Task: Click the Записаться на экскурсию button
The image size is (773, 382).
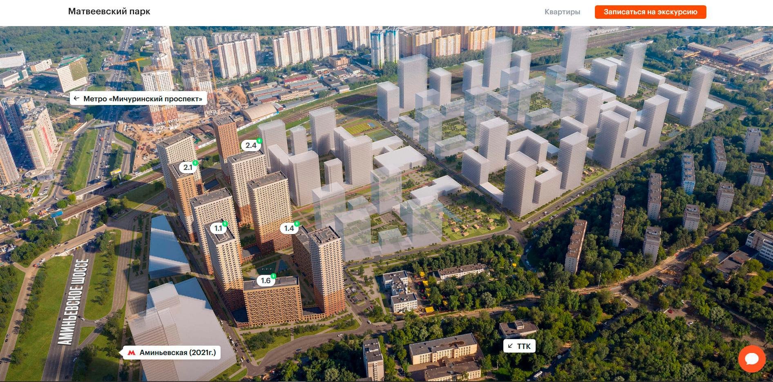Action: click(650, 12)
